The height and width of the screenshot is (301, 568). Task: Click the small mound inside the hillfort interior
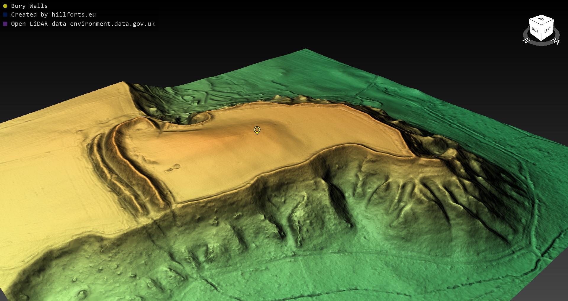point(173,168)
